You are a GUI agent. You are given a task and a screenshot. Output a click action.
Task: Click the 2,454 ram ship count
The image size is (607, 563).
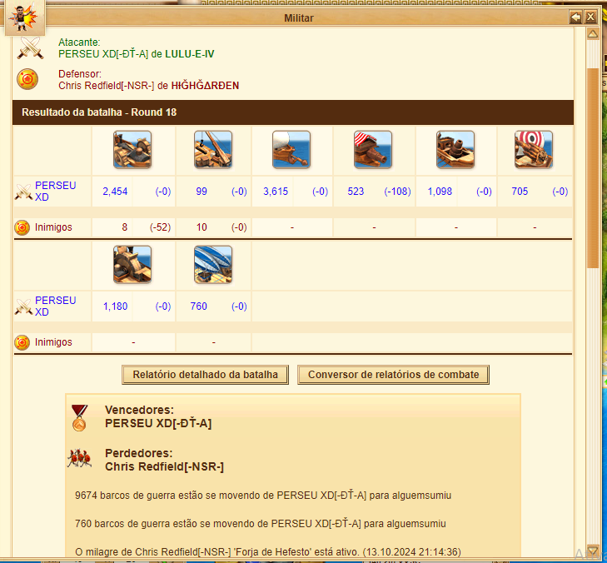pyautogui.click(x=115, y=192)
